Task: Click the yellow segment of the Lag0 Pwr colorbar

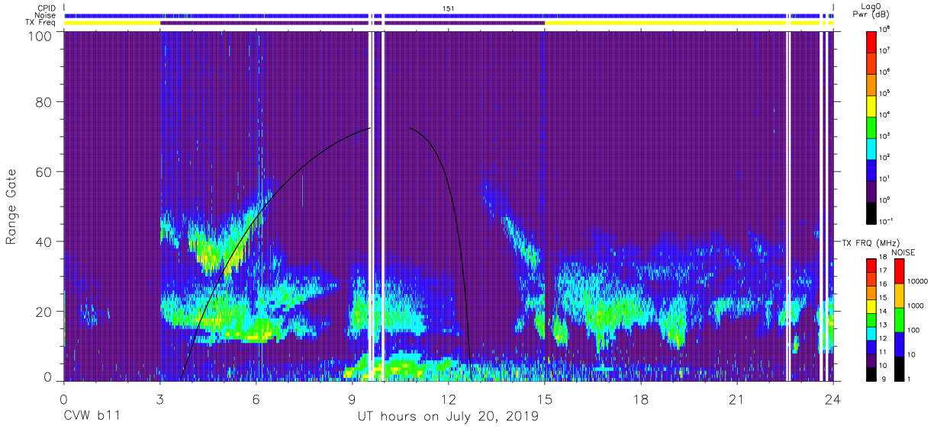Action: point(872,105)
